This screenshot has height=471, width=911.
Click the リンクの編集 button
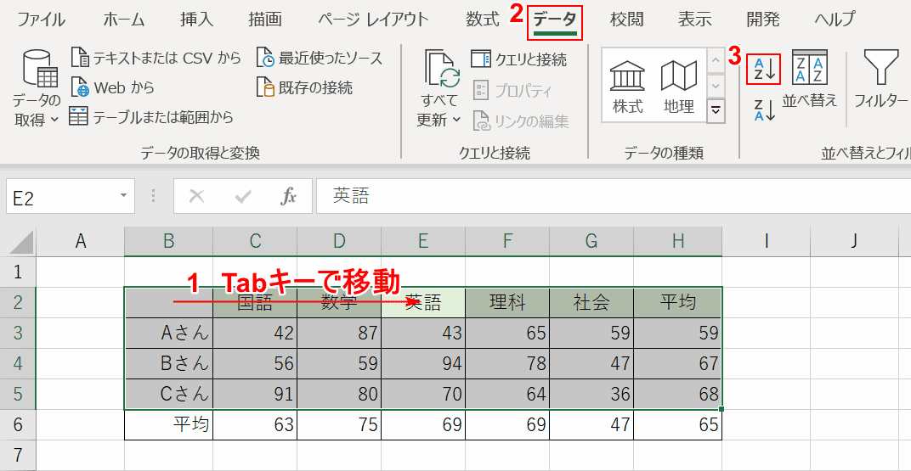pos(521,121)
